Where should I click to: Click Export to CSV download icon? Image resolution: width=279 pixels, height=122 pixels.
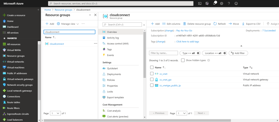click(x=243, y=24)
